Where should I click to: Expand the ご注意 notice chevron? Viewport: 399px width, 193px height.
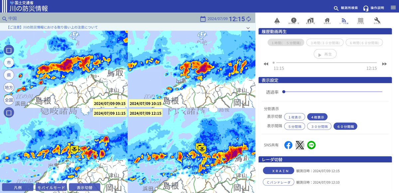(x=248, y=28)
